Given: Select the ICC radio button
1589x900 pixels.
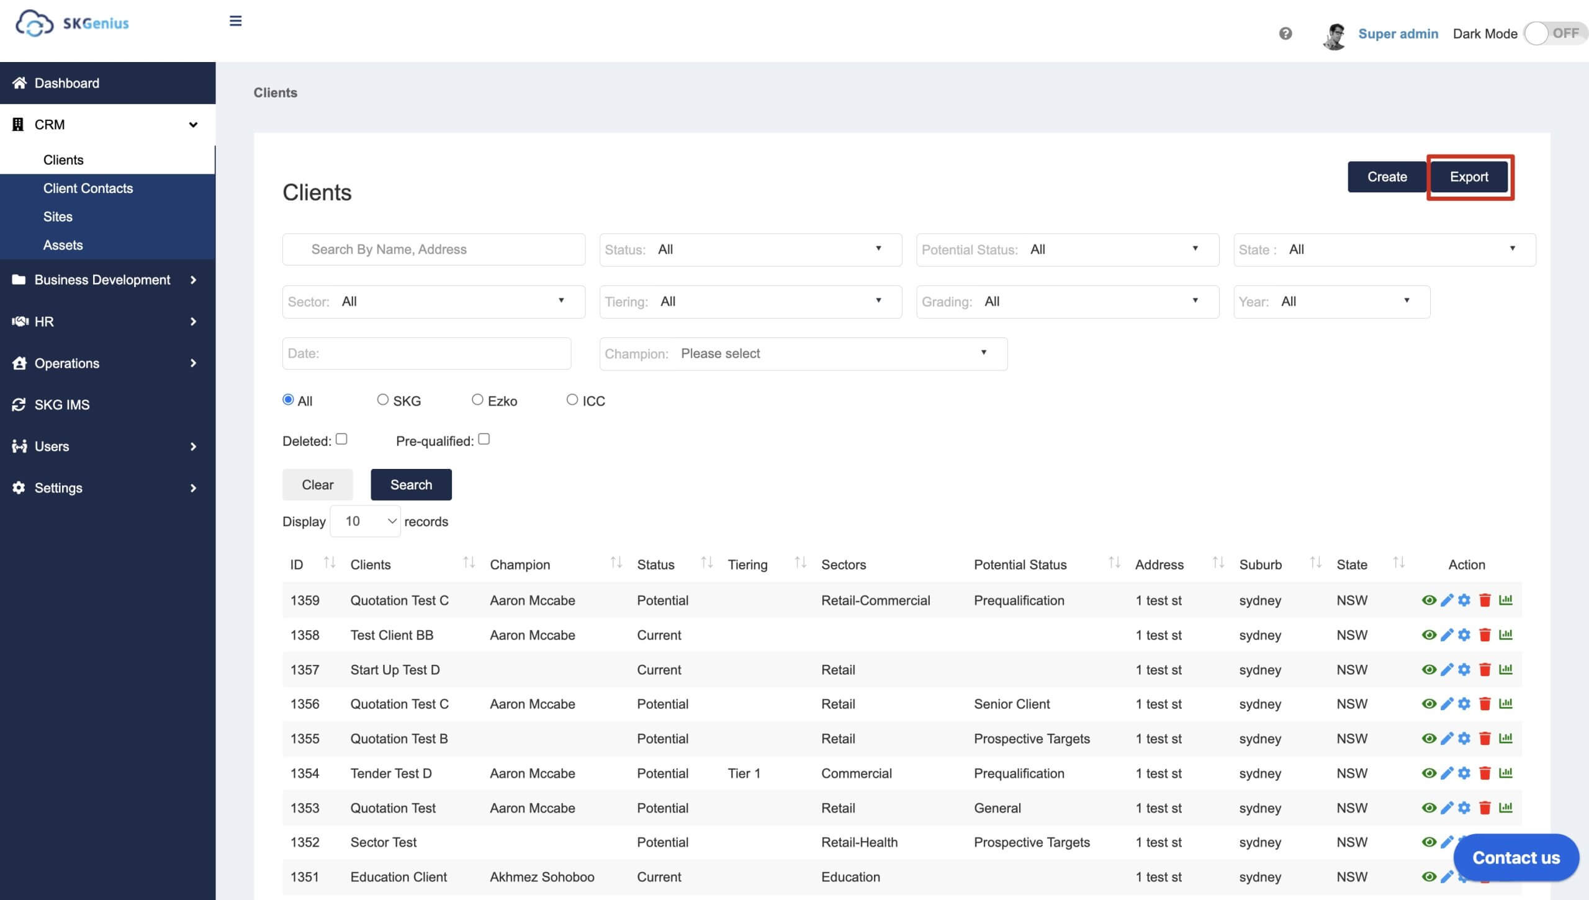Looking at the screenshot, I should click(x=572, y=399).
